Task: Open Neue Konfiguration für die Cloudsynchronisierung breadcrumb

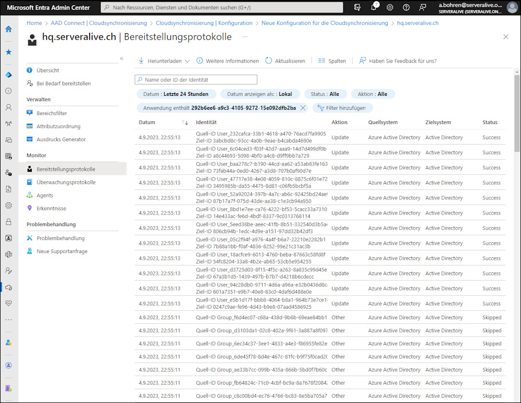Action: 325,23
